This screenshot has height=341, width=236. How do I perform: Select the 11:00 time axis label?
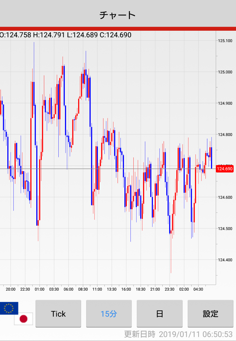point(97,289)
